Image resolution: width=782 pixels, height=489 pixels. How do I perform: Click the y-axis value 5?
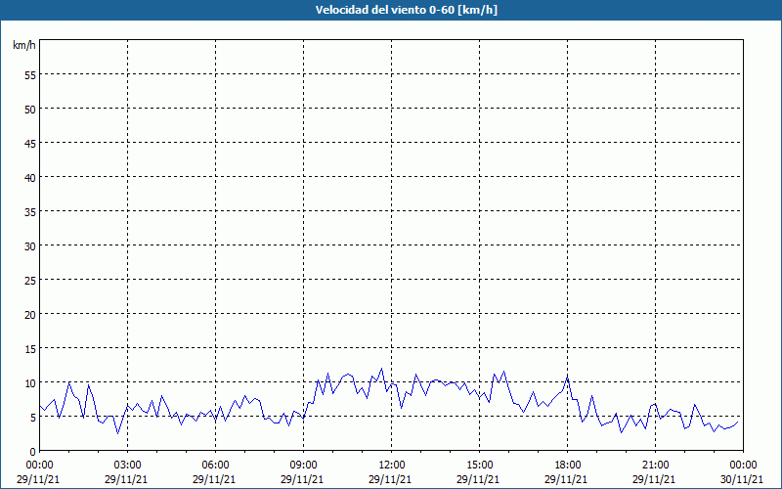pyautogui.click(x=33, y=418)
